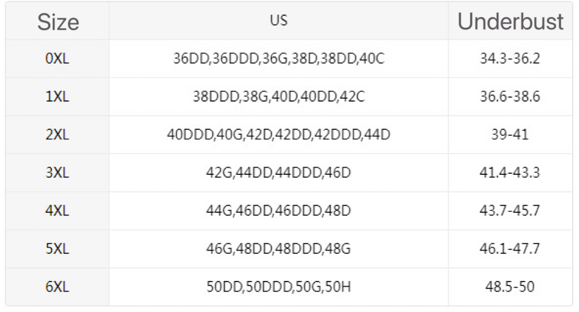Click the 34.3-36.2 underbust value
Viewport: 579px width, 312px height.
(x=510, y=59)
